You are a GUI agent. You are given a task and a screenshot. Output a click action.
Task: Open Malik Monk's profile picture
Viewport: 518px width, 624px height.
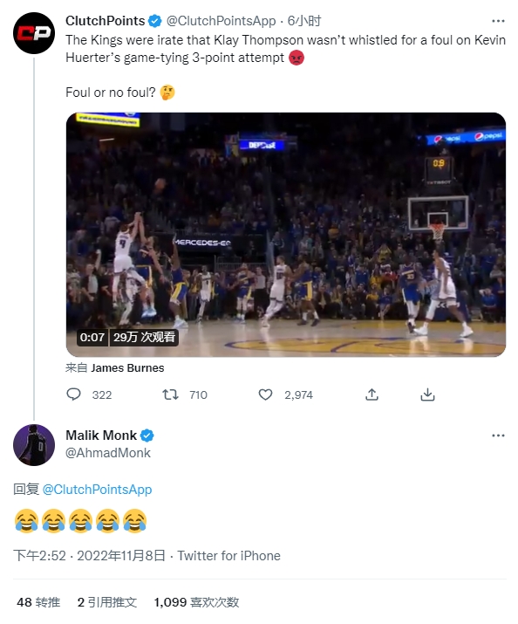tap(34, 445)
